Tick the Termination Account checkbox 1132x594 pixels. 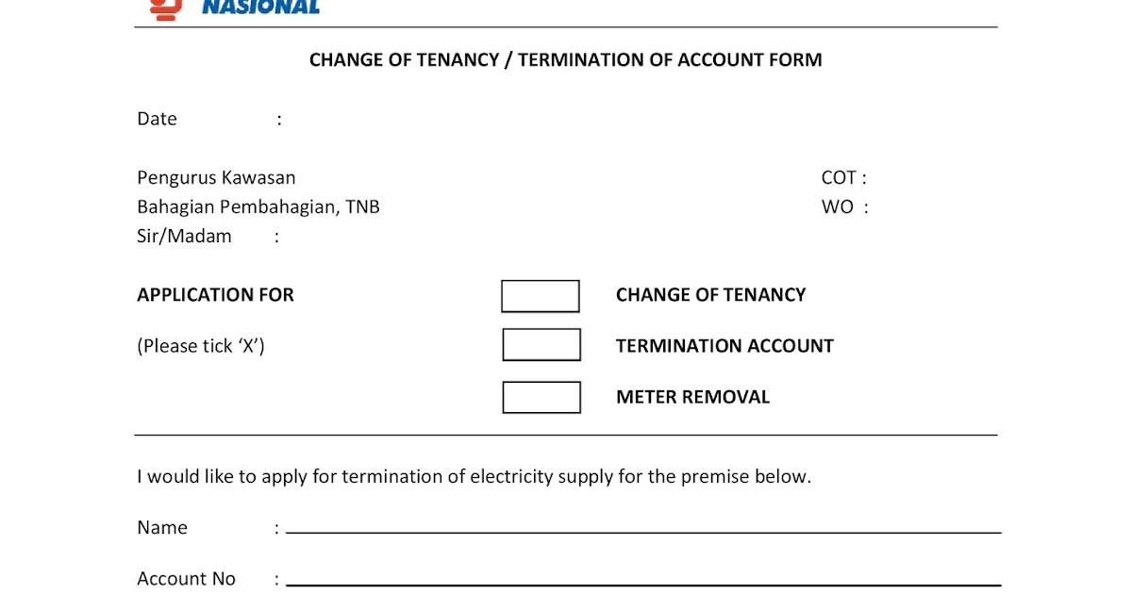coord(541,345)
